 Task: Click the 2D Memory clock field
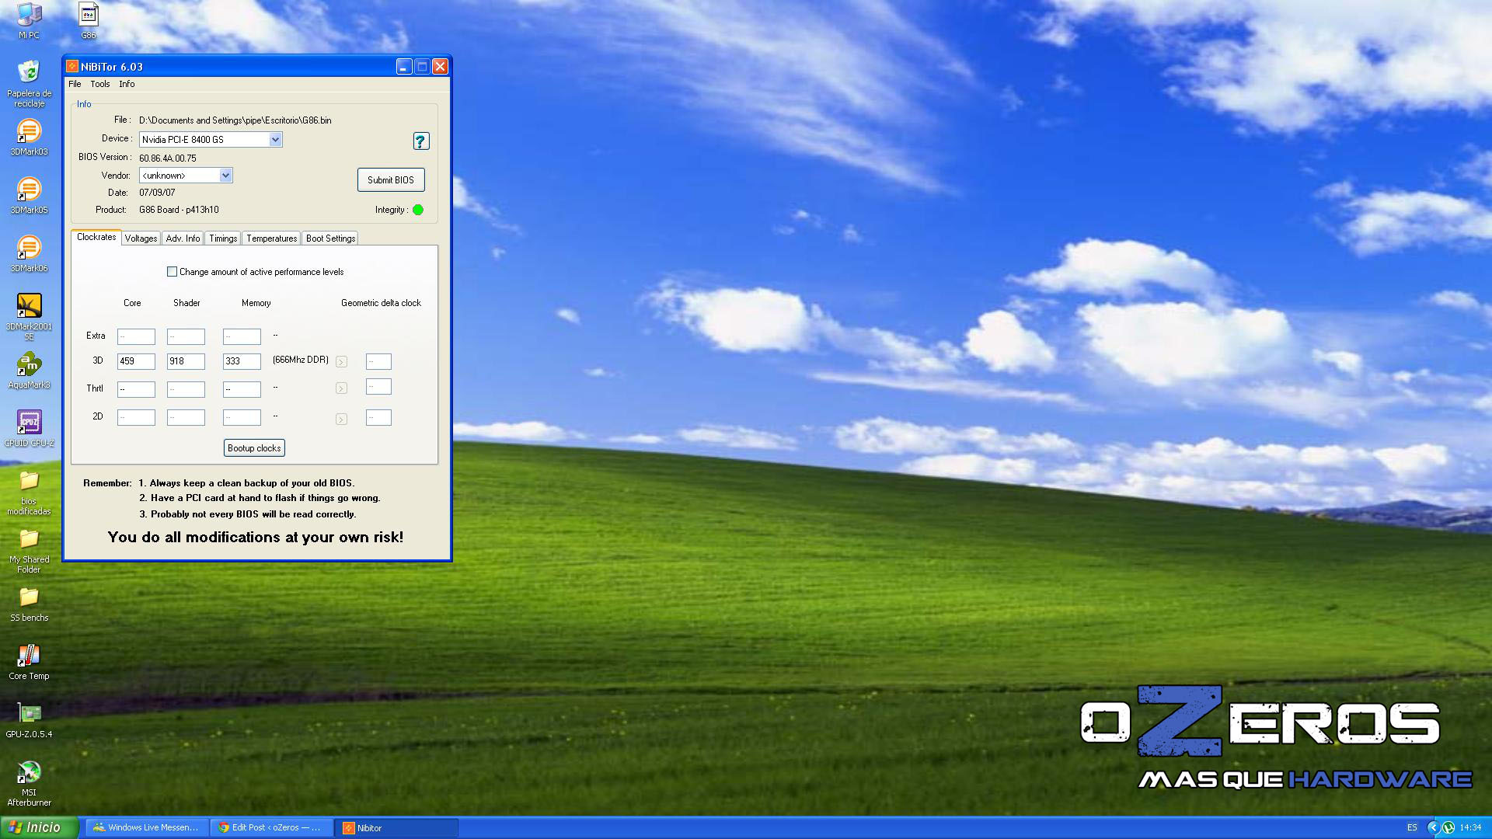tap(242, 417)
